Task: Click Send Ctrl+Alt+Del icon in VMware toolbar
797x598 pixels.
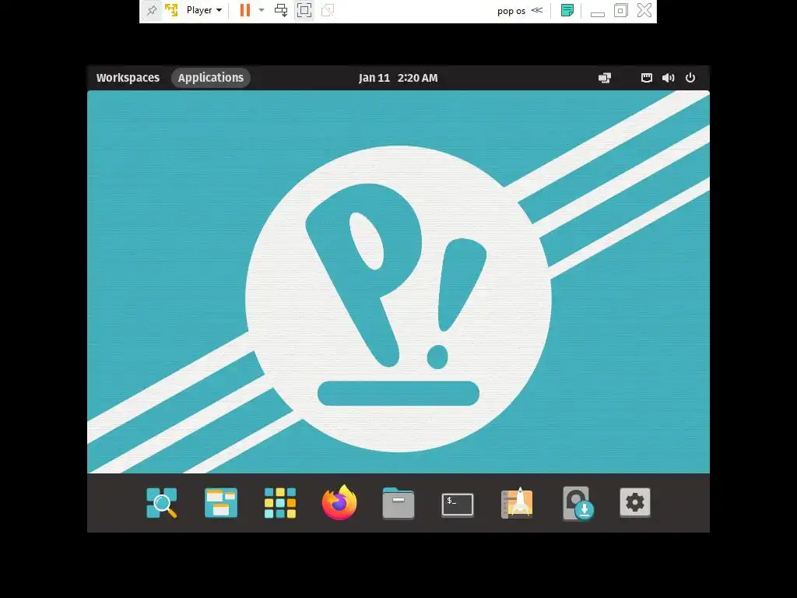Action: point(280,10)
